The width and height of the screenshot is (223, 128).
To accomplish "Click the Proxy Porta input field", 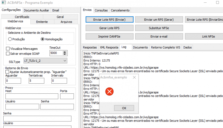I will point(67,96).
